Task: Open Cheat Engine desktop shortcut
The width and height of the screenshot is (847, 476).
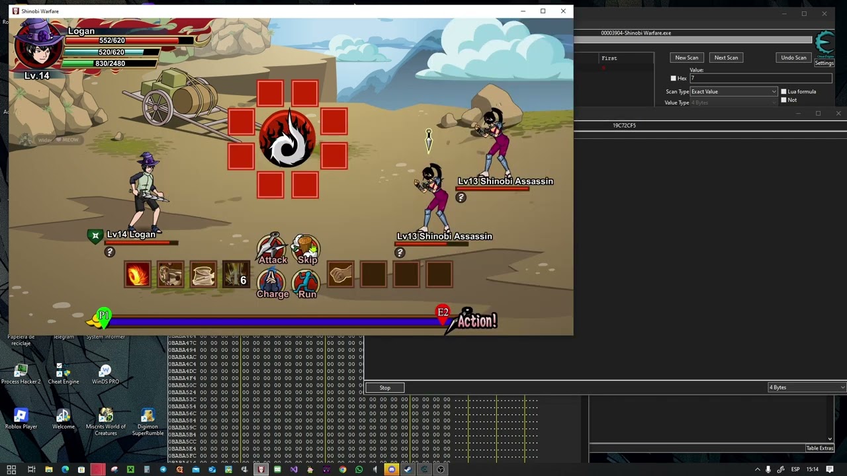Action: [x=63, y=374]
